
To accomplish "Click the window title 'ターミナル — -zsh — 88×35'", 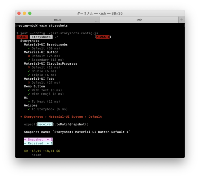I will pos(100,13).
